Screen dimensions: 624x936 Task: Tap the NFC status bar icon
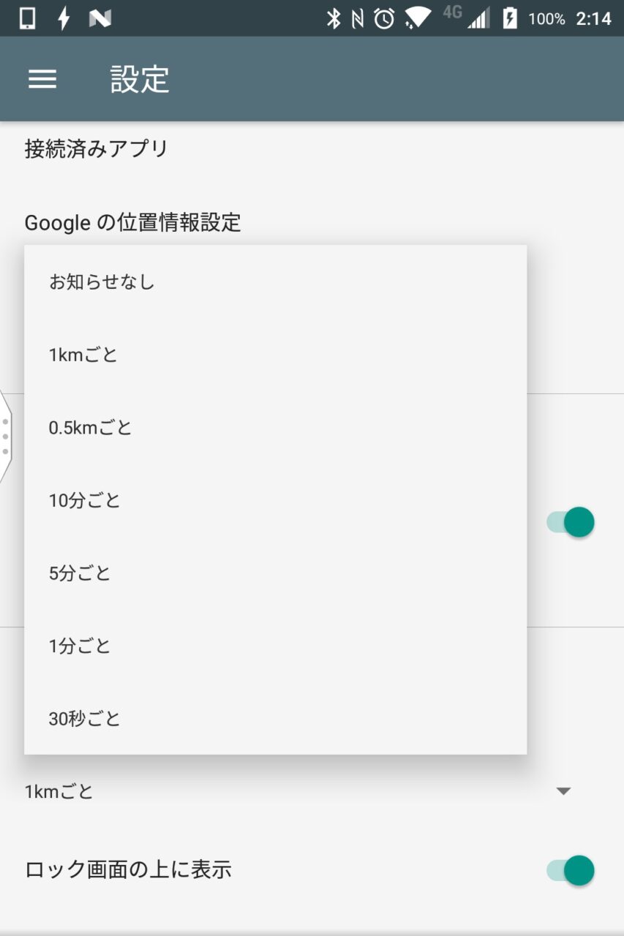click(358, 19)
